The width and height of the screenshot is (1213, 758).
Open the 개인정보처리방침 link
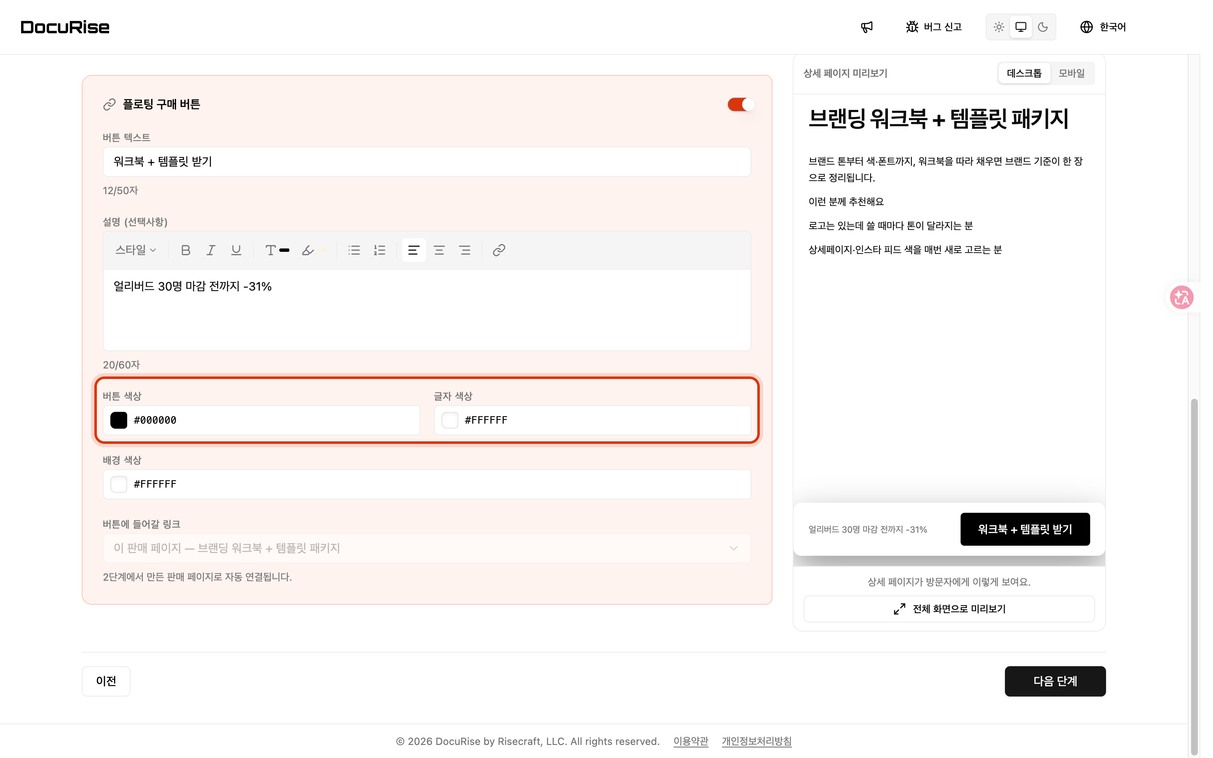click(x=756, y=741)
